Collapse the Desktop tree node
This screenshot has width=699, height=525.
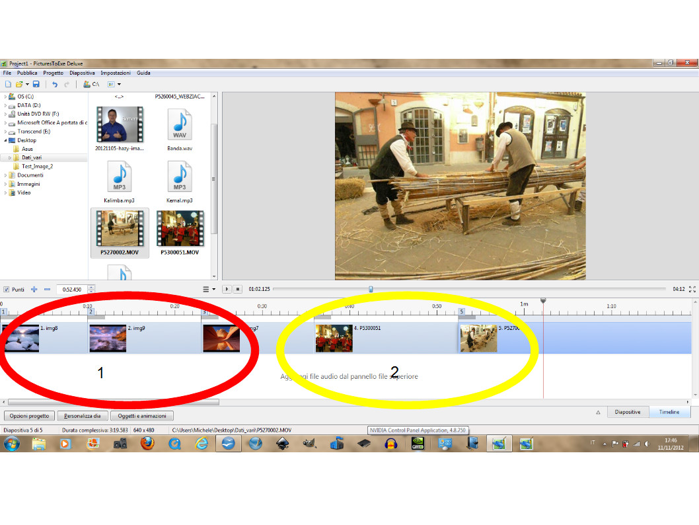coord(6,140)
